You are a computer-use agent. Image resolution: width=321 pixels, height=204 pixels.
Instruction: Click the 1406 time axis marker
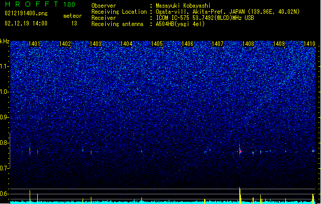click(x=187, y=44)
